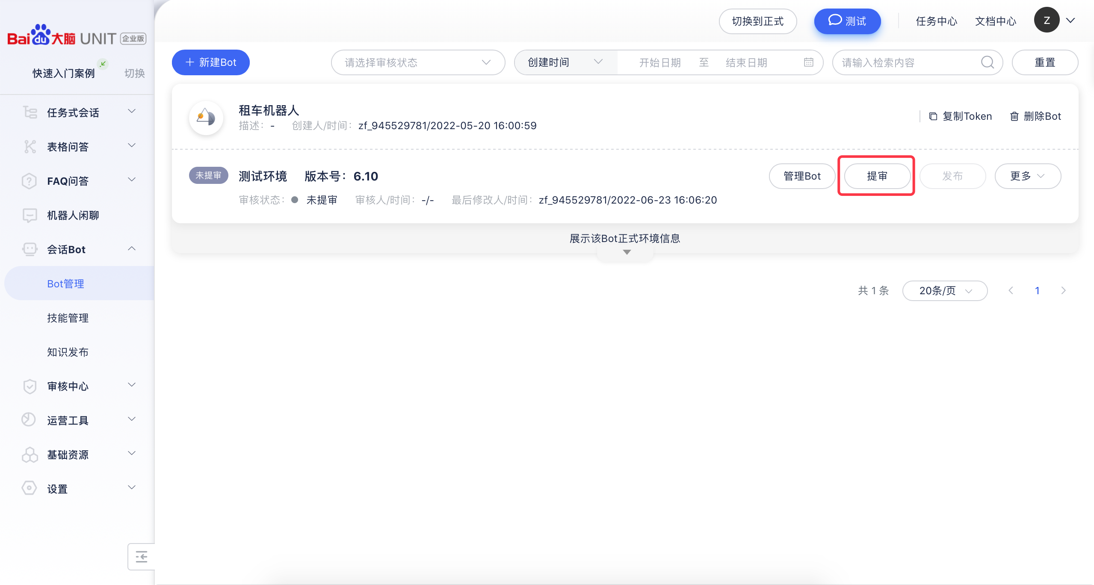Click the 结束日期 field
Image resolution: width=1094 pixels, height=585 pixels.
point(746,62)
